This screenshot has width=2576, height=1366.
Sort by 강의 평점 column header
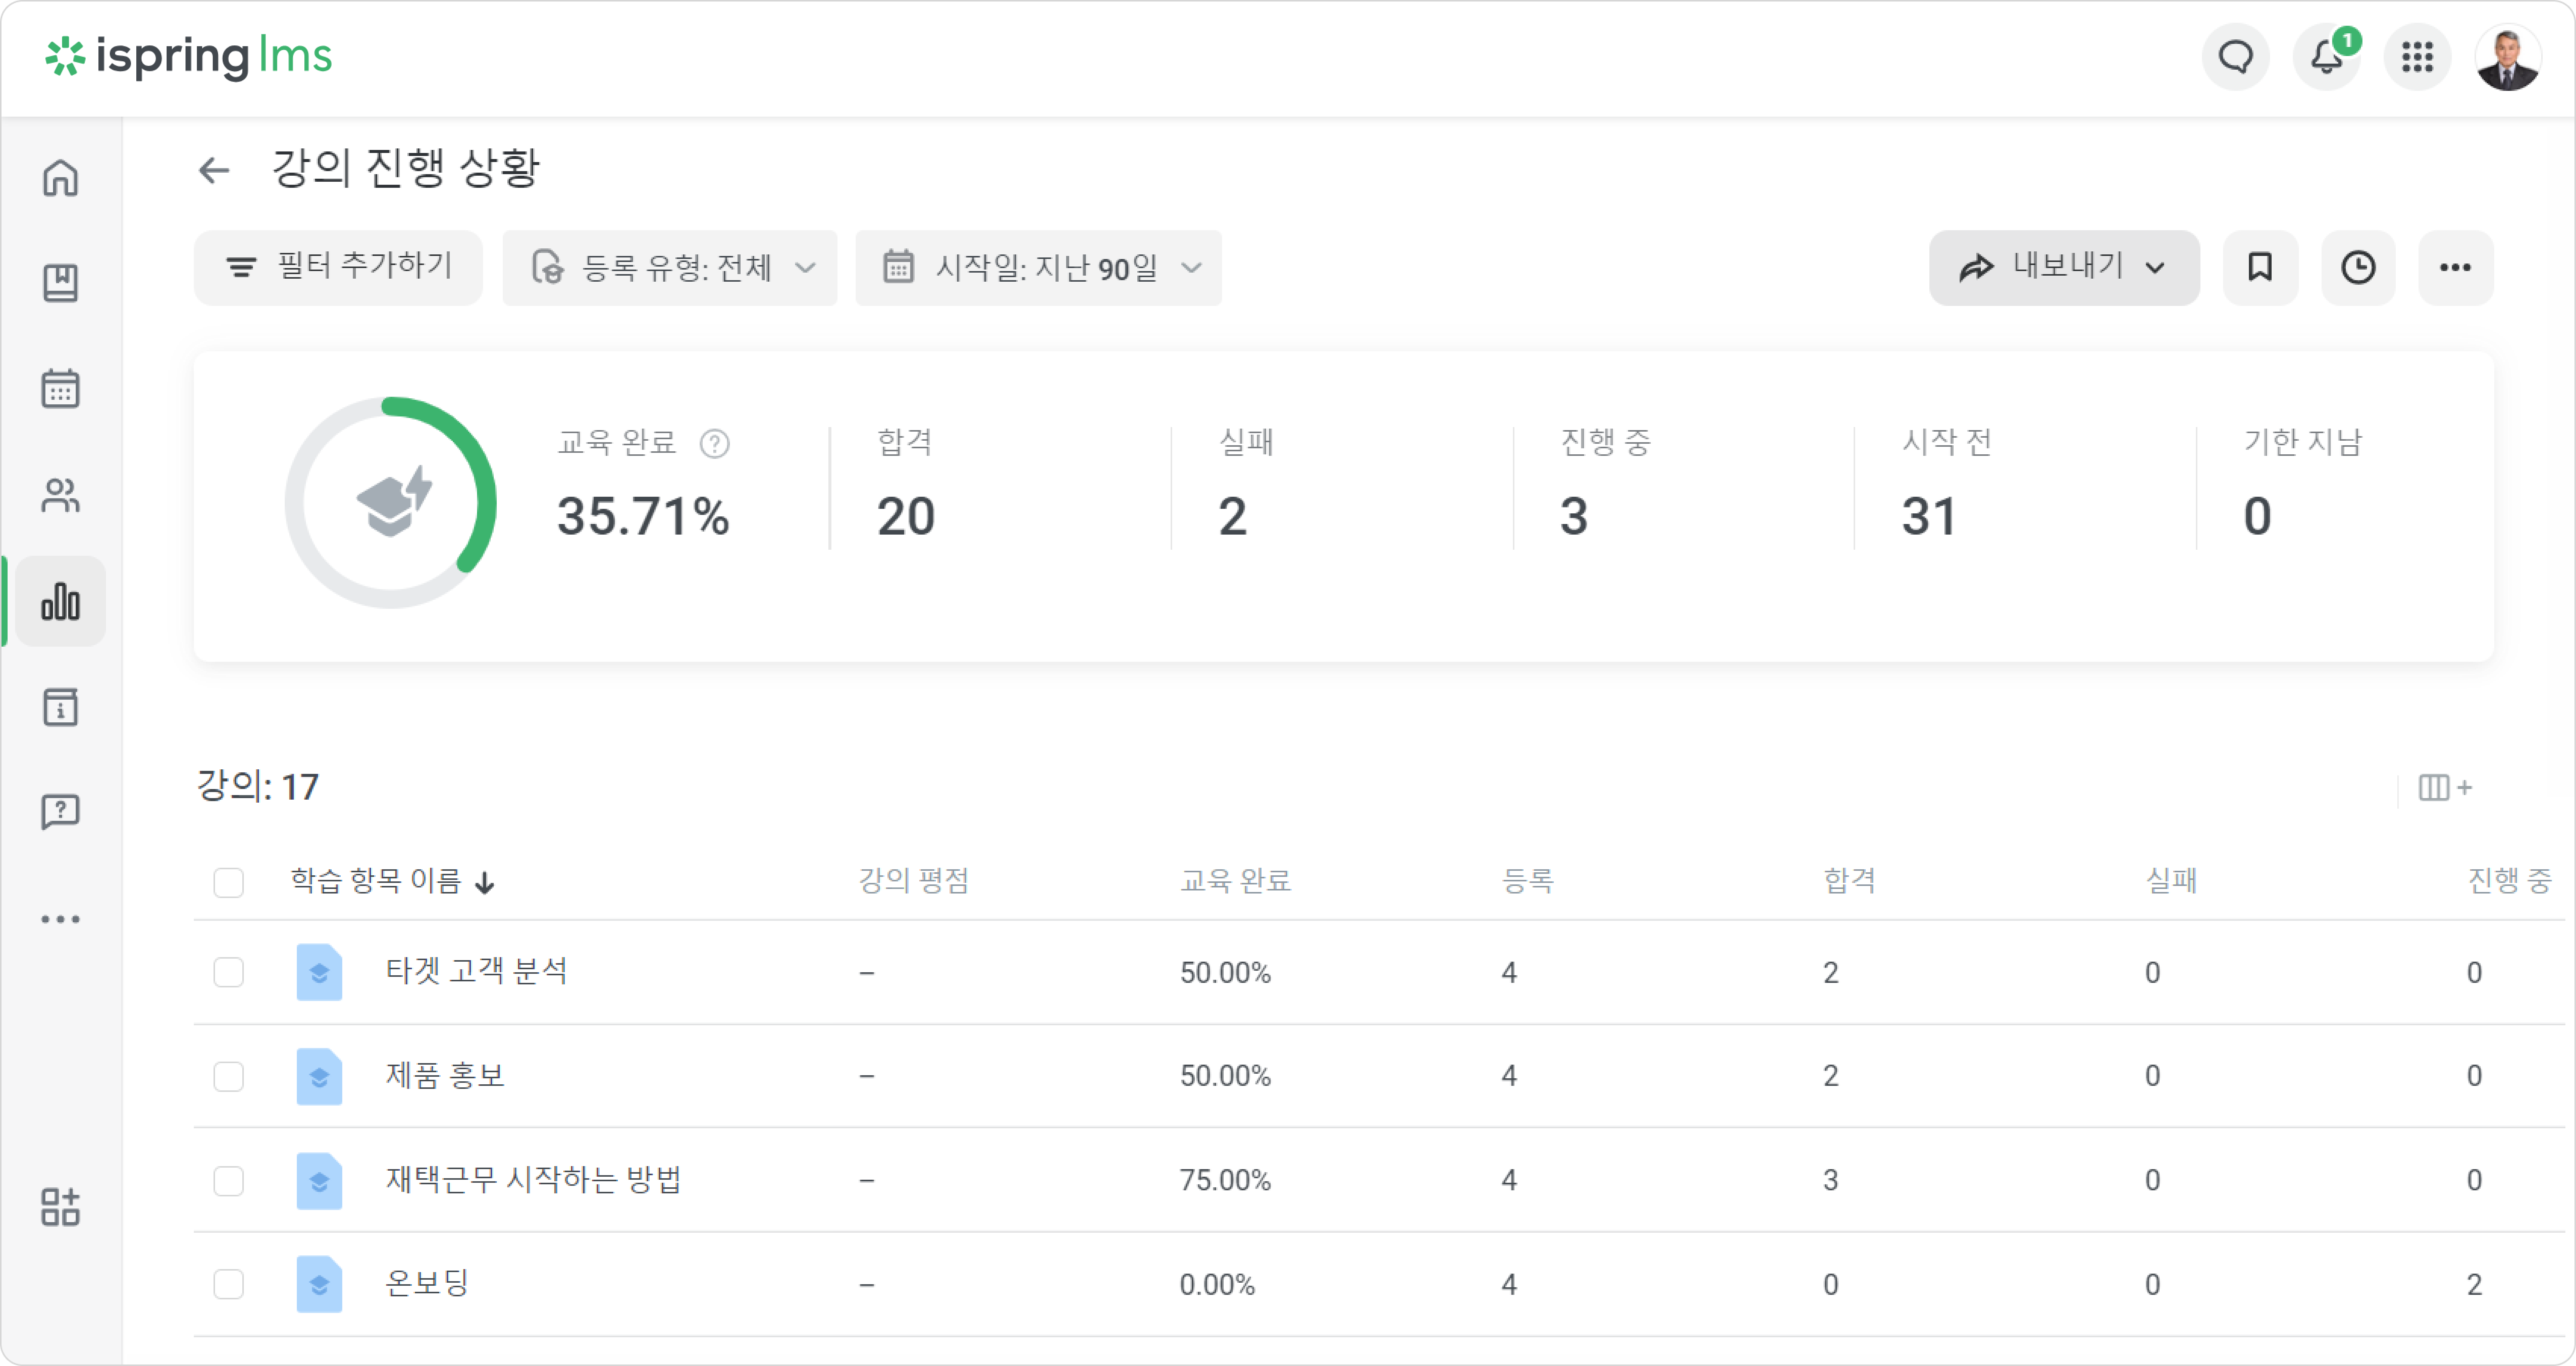click(914, 881)
